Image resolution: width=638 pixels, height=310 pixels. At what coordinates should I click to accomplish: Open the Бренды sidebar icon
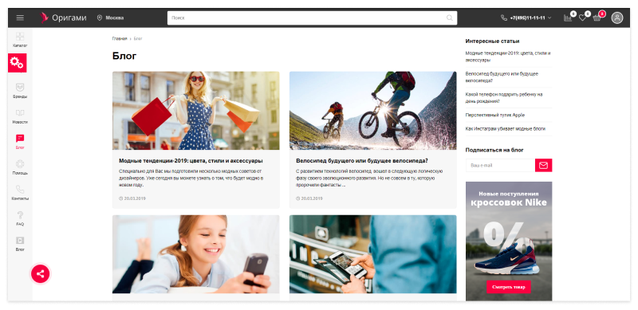[20, 88]
